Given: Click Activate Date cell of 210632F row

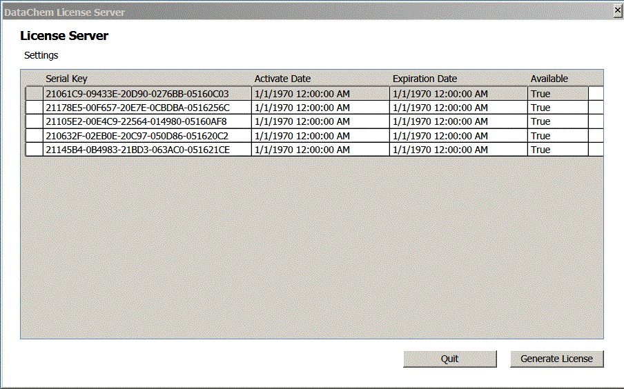Looking at the screenshot, I should click(320, 136).
